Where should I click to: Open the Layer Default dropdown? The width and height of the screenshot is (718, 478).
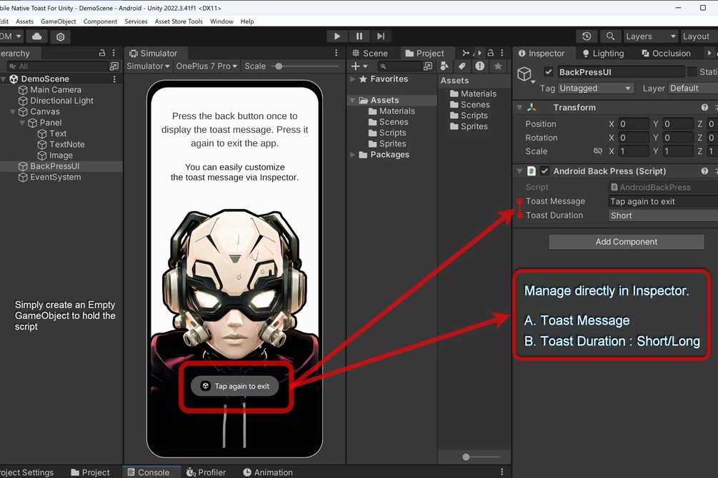(693, 88)
